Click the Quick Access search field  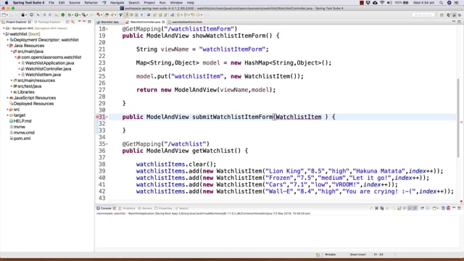tap(423, 14)
